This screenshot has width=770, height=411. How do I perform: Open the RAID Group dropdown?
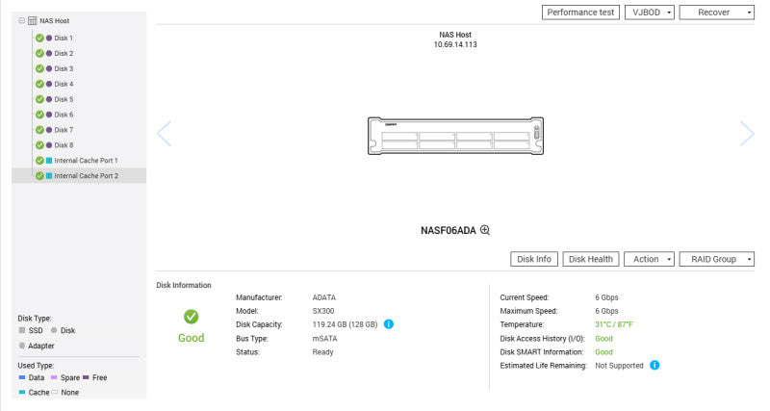[x=716, y=259]
